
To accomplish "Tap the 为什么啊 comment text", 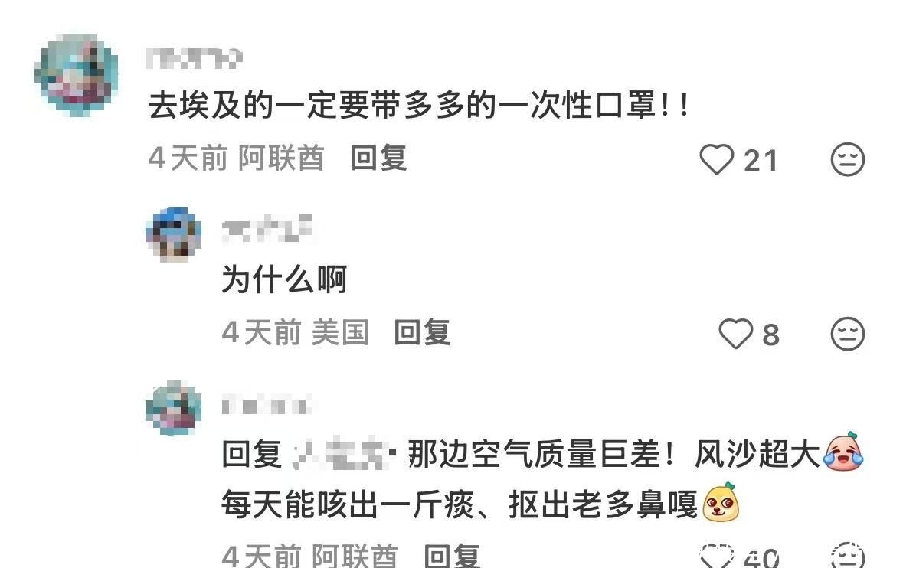I will pyautogui.click(x=284, y=279).
